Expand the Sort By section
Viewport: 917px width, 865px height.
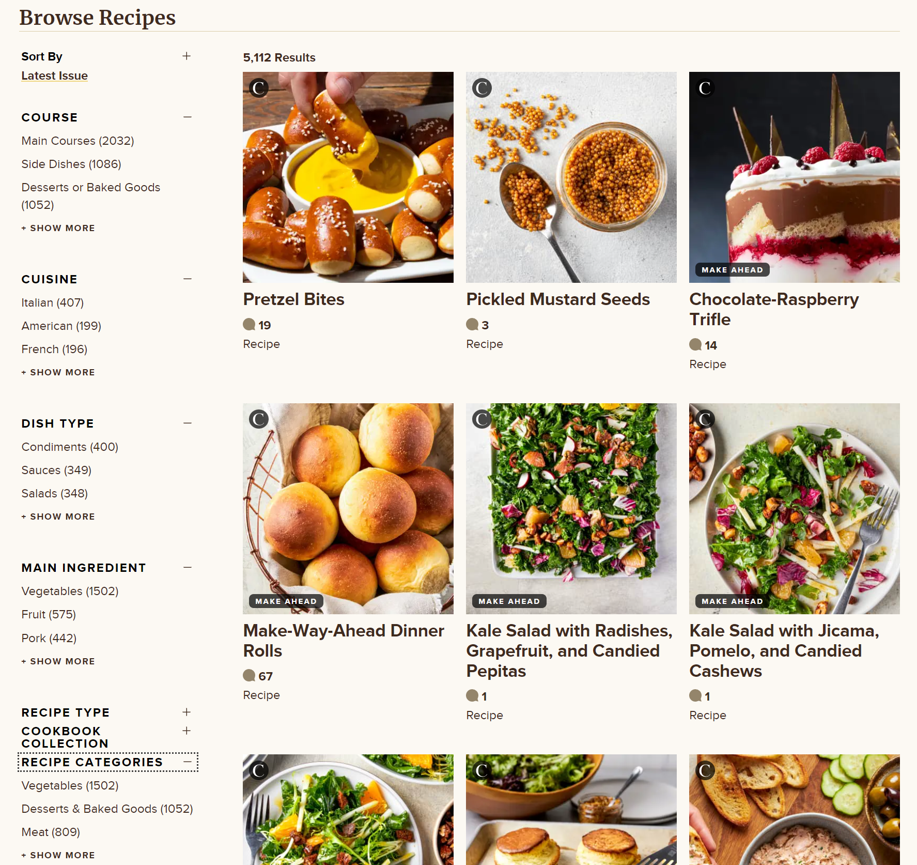pyautogui.click(x=186, y=56)
